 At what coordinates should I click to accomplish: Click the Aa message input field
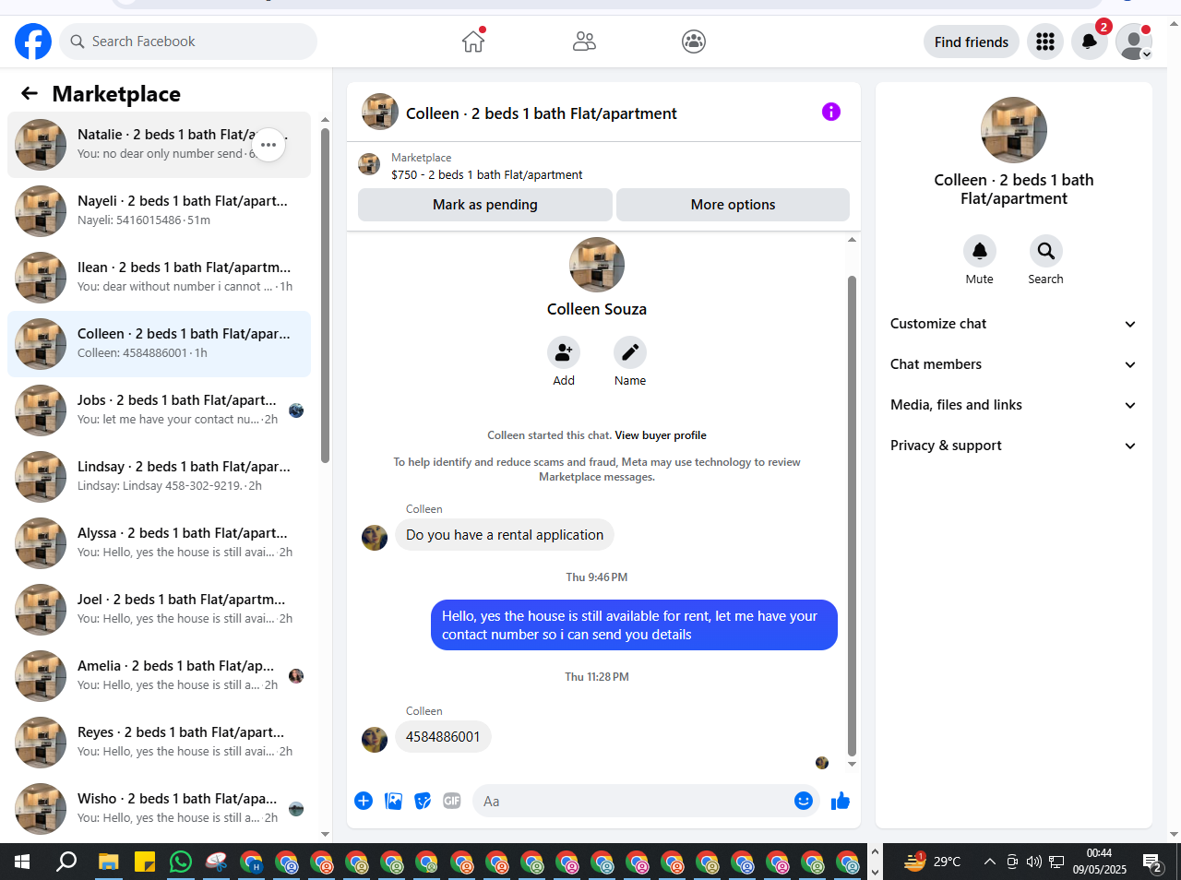point(635,801)
